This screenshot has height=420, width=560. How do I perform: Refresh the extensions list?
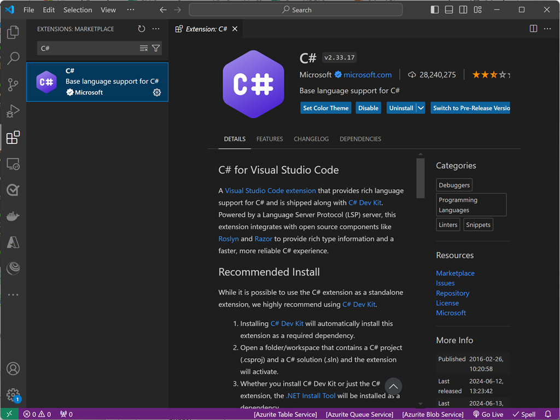pos(141,29)
